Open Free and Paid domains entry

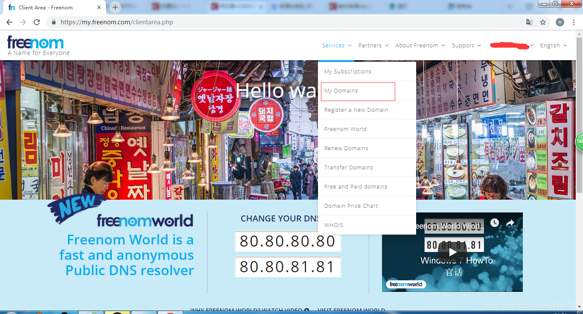tap(367, 186)
